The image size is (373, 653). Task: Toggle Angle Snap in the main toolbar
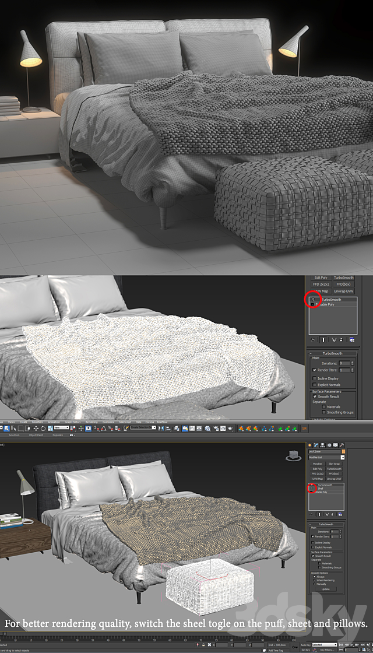point(103,428)
